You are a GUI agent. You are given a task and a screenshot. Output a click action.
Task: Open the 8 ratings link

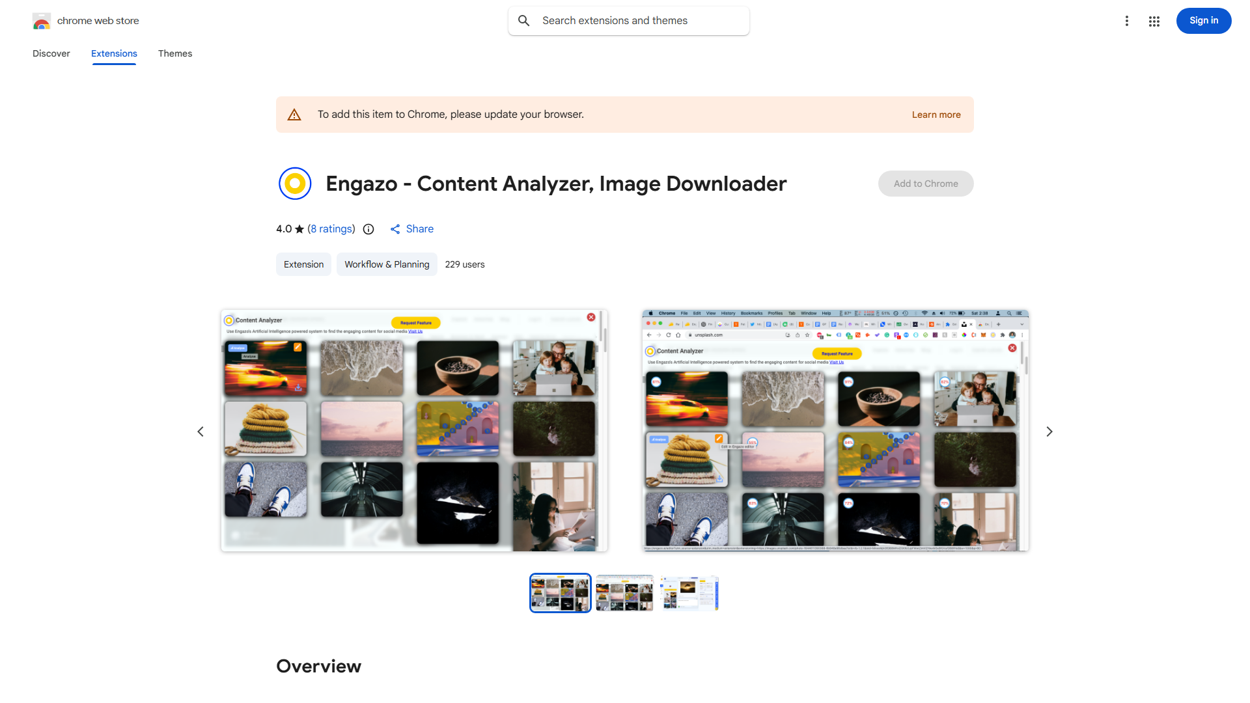[331, 228]
